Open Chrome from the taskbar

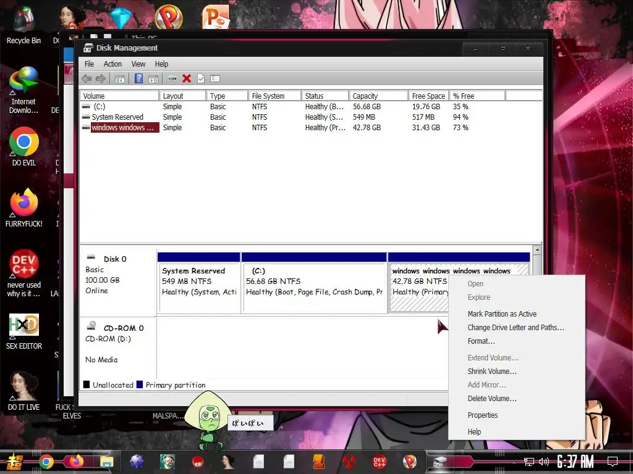click(x=46, y=462)
